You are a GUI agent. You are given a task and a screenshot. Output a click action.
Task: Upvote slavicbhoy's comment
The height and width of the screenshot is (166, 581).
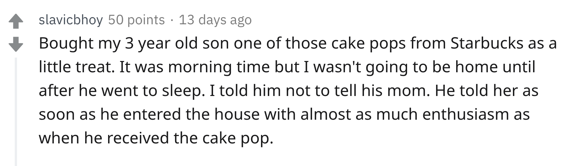tap(16, 22)
